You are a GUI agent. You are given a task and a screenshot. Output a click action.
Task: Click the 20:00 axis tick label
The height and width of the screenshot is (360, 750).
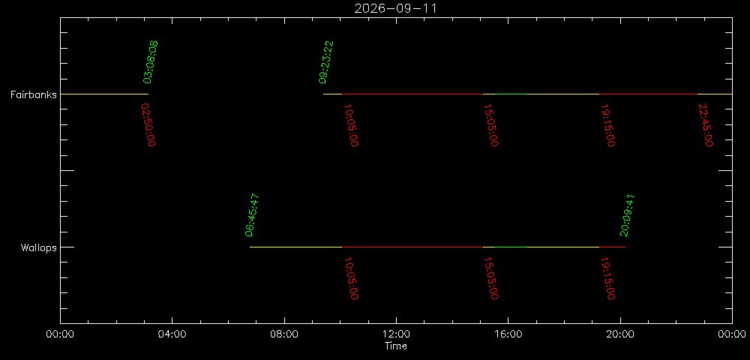[x=620, y=334]
